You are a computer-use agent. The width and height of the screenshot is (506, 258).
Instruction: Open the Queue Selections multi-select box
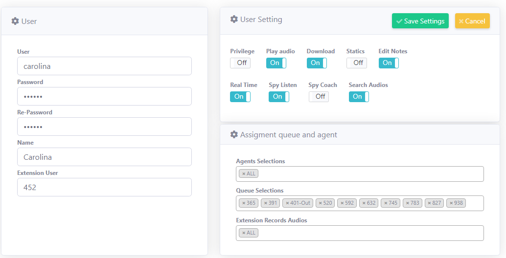(x=474, y=203)
